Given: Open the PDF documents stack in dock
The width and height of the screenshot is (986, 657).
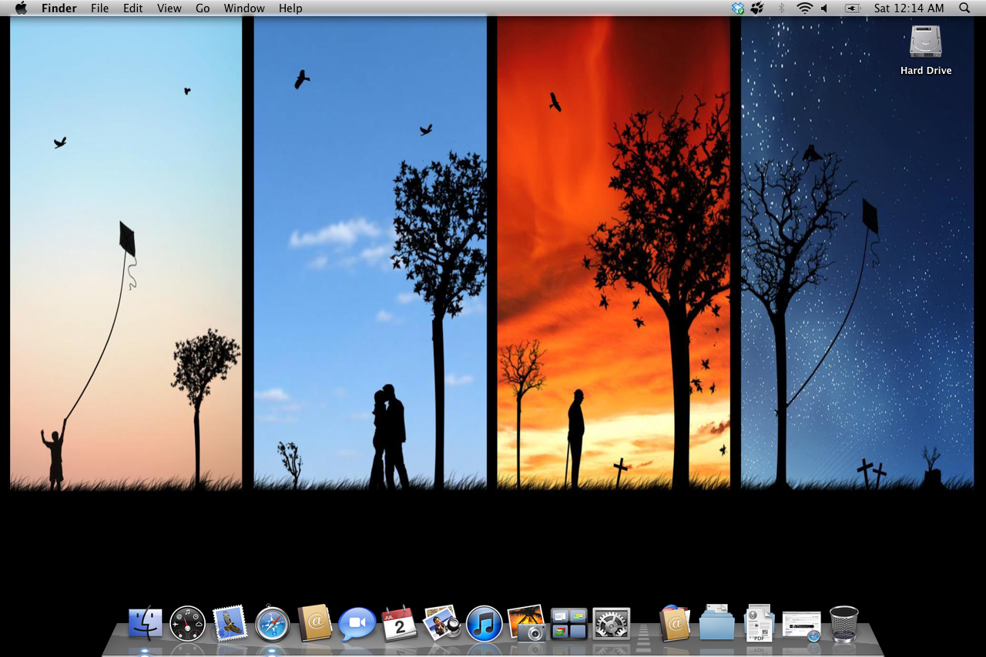Looking at the screenshot, I should pyautogui.click(x=760, y=623).
